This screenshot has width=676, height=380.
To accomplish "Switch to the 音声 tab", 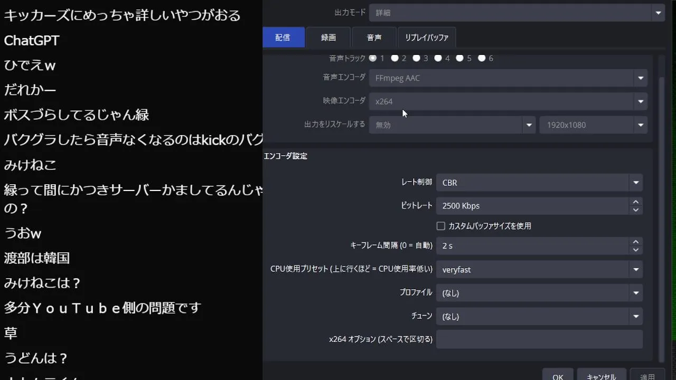I will coord(374,37).
